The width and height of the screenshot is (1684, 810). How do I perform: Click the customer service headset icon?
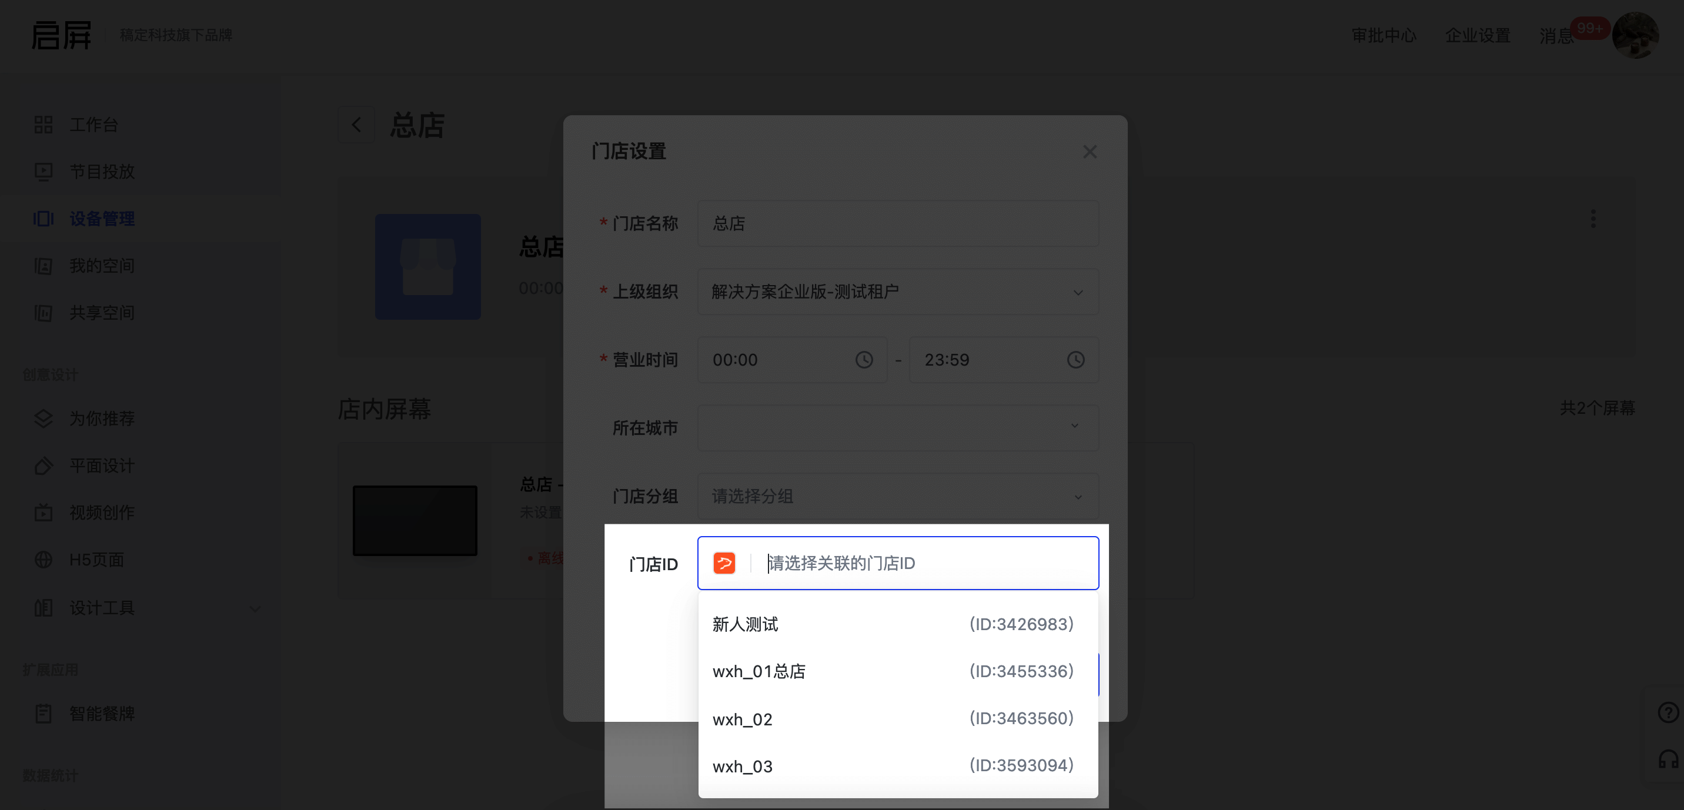(x=1668, y=759)
